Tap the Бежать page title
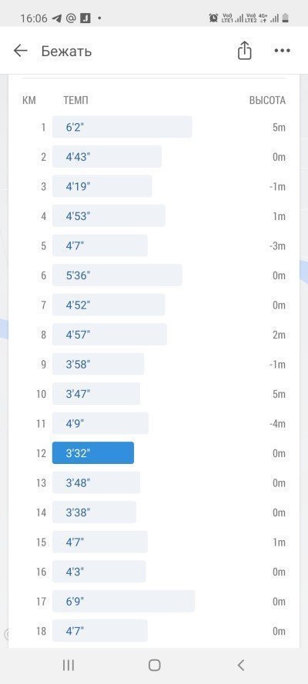The width and height of the screenshot is (308, 684). click(66, 51)
